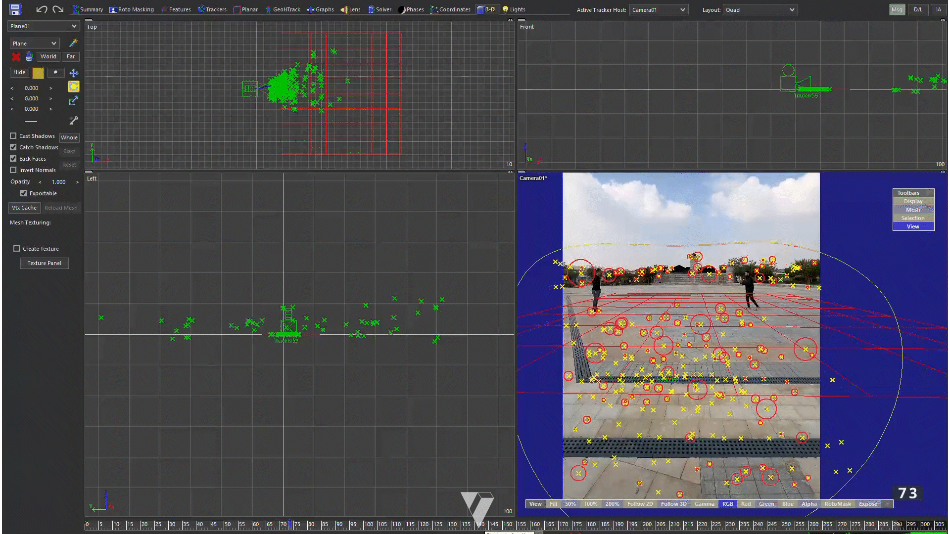Check the Create Texture checkbox

pyautogui.click(x=17, y=249)
